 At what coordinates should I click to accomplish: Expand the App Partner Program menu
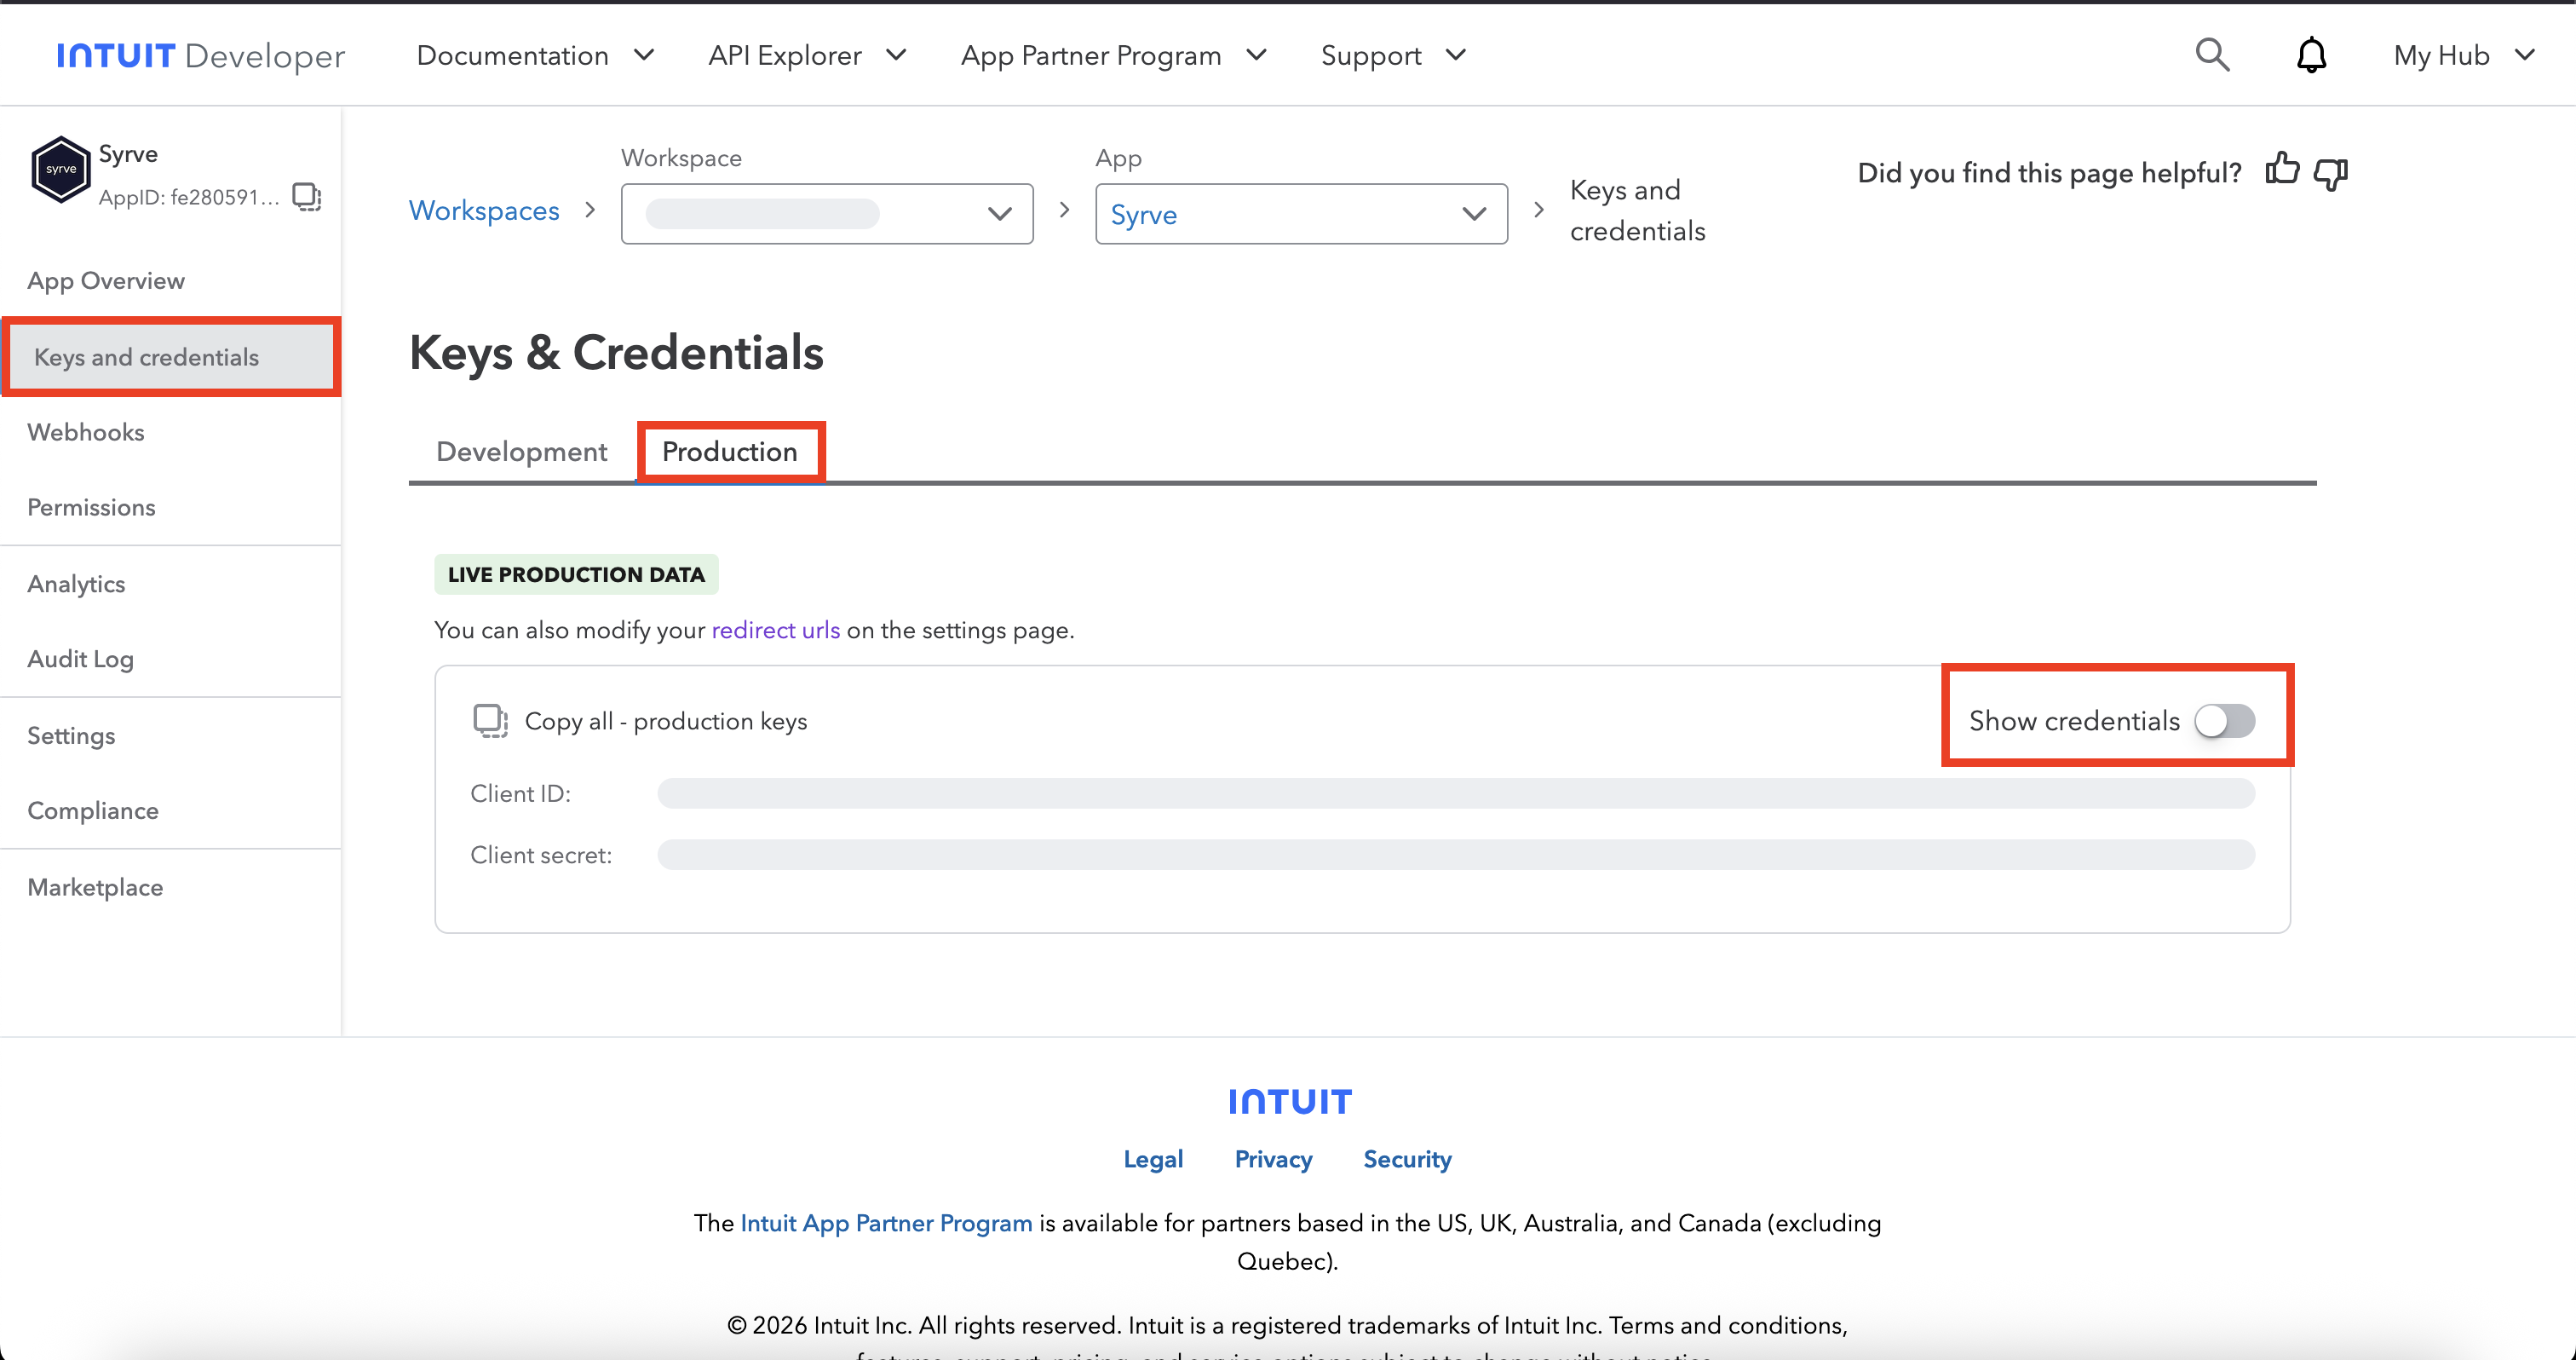coord(1114,55)
